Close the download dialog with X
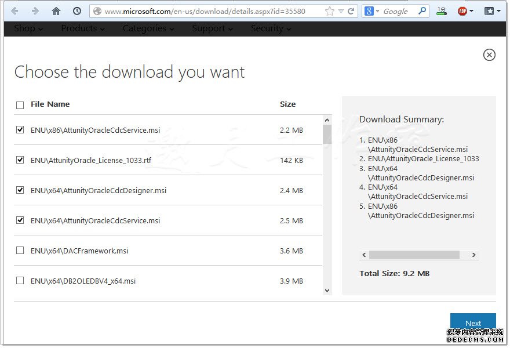Screen dimensions: 510x348 [x=489, y=55]
